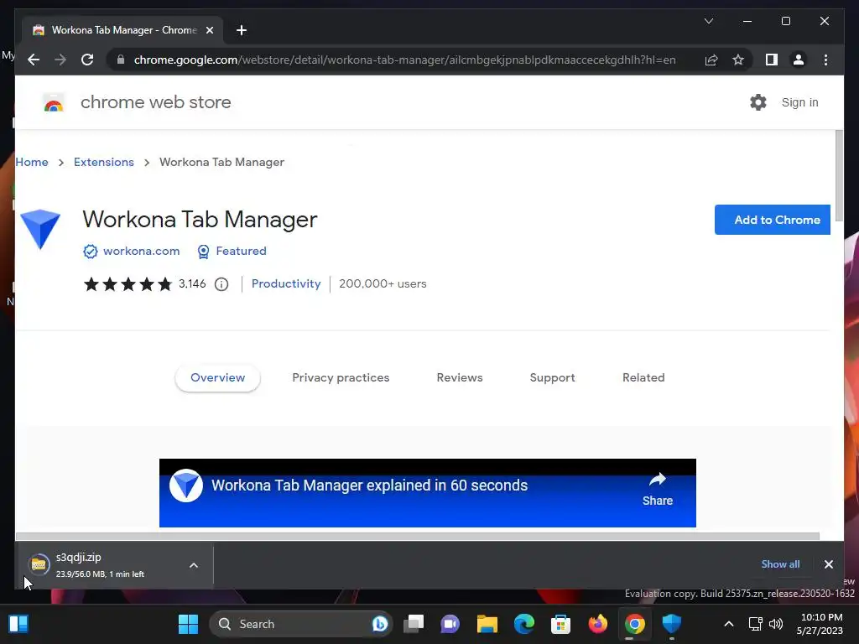Open volume control tray icon
This screenshot has height=644, width=859.
776,624
